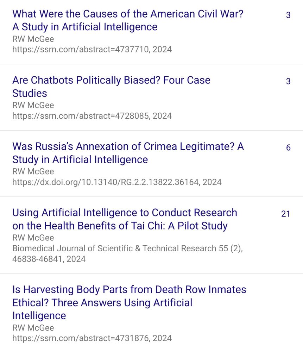This screenshot has width=303, height=352.
Task: Open the American Civil War causes article
Action: [x=128, y=20]
